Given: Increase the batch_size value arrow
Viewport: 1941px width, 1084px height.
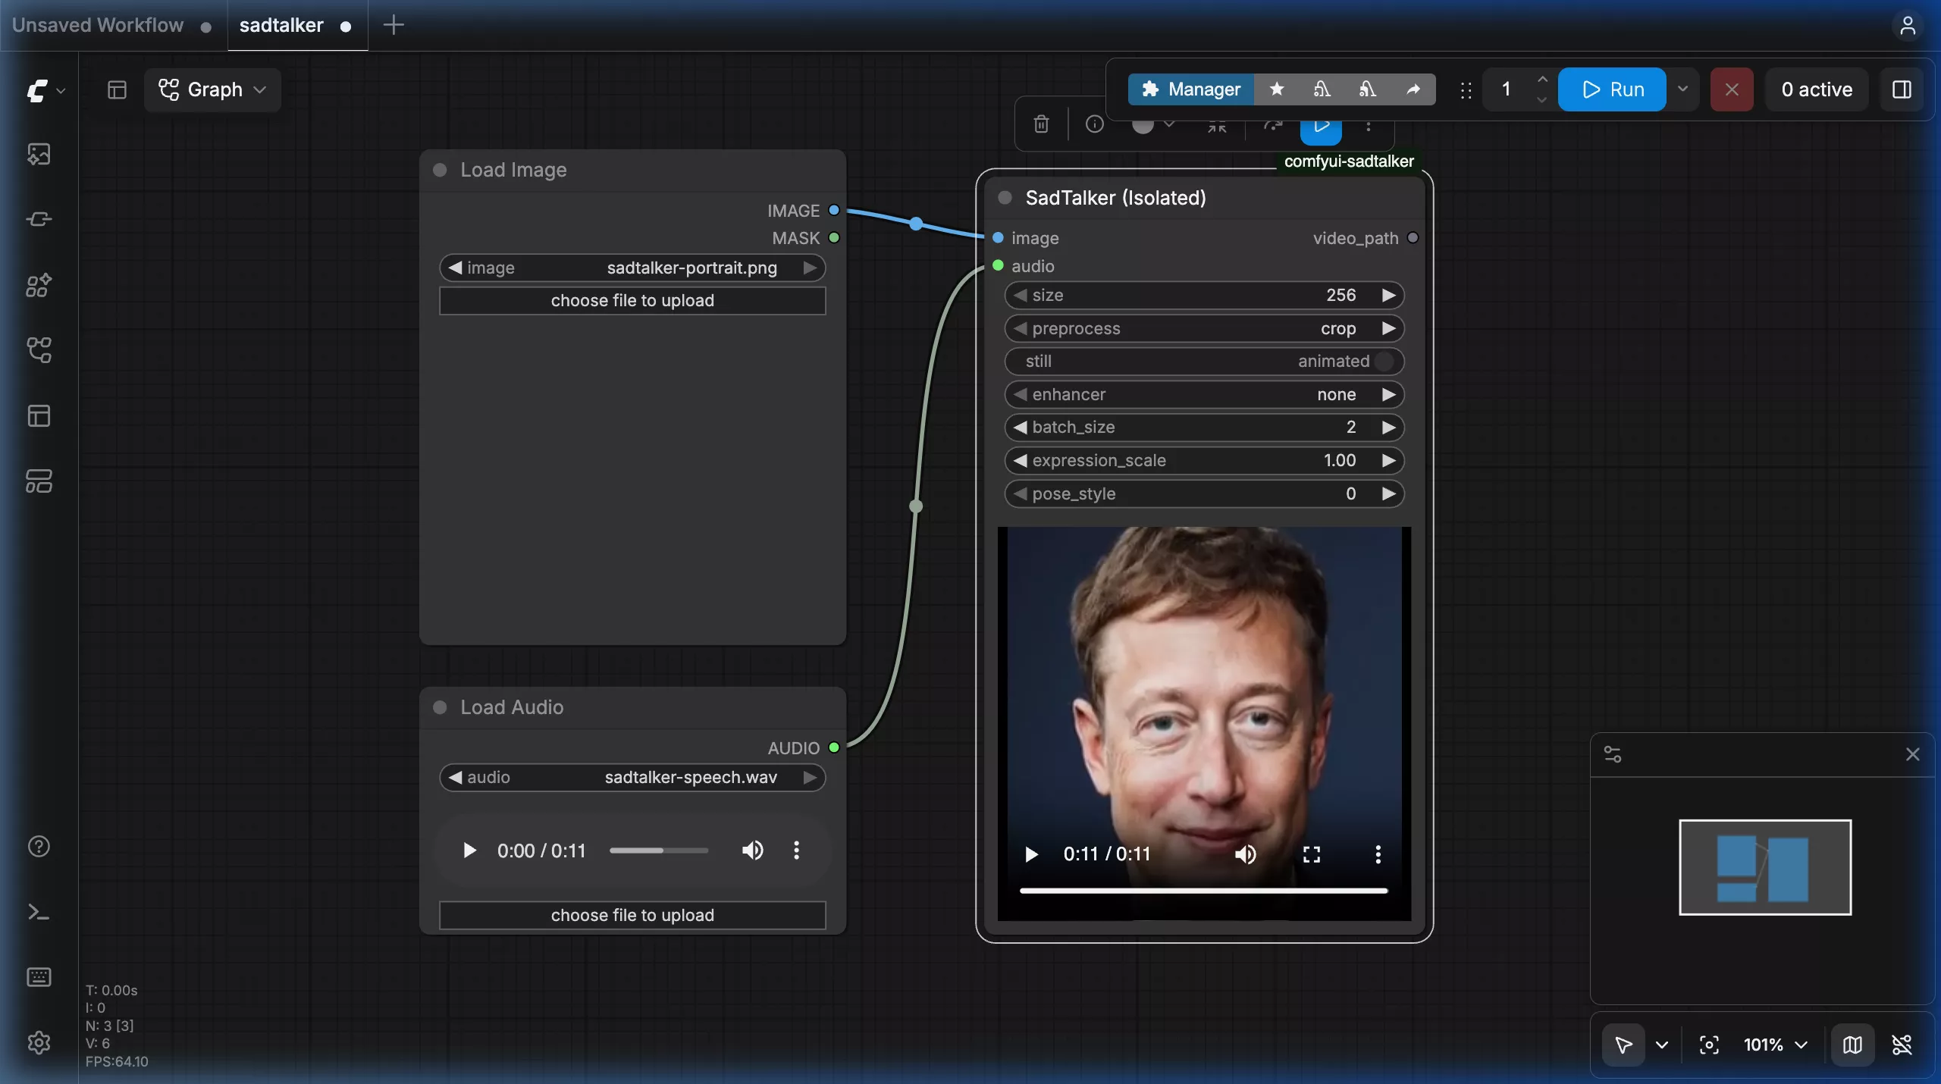Looking at the screenshot, I should click(x=1388, y=428).
